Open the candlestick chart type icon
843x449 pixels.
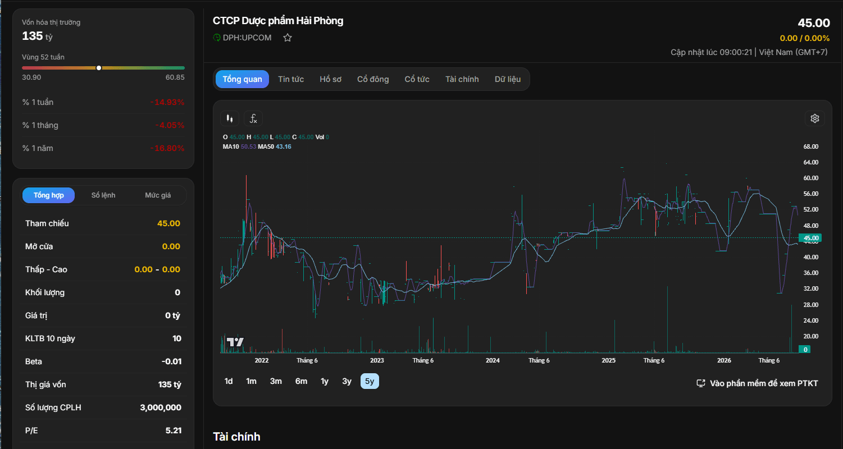pos(230,118)
